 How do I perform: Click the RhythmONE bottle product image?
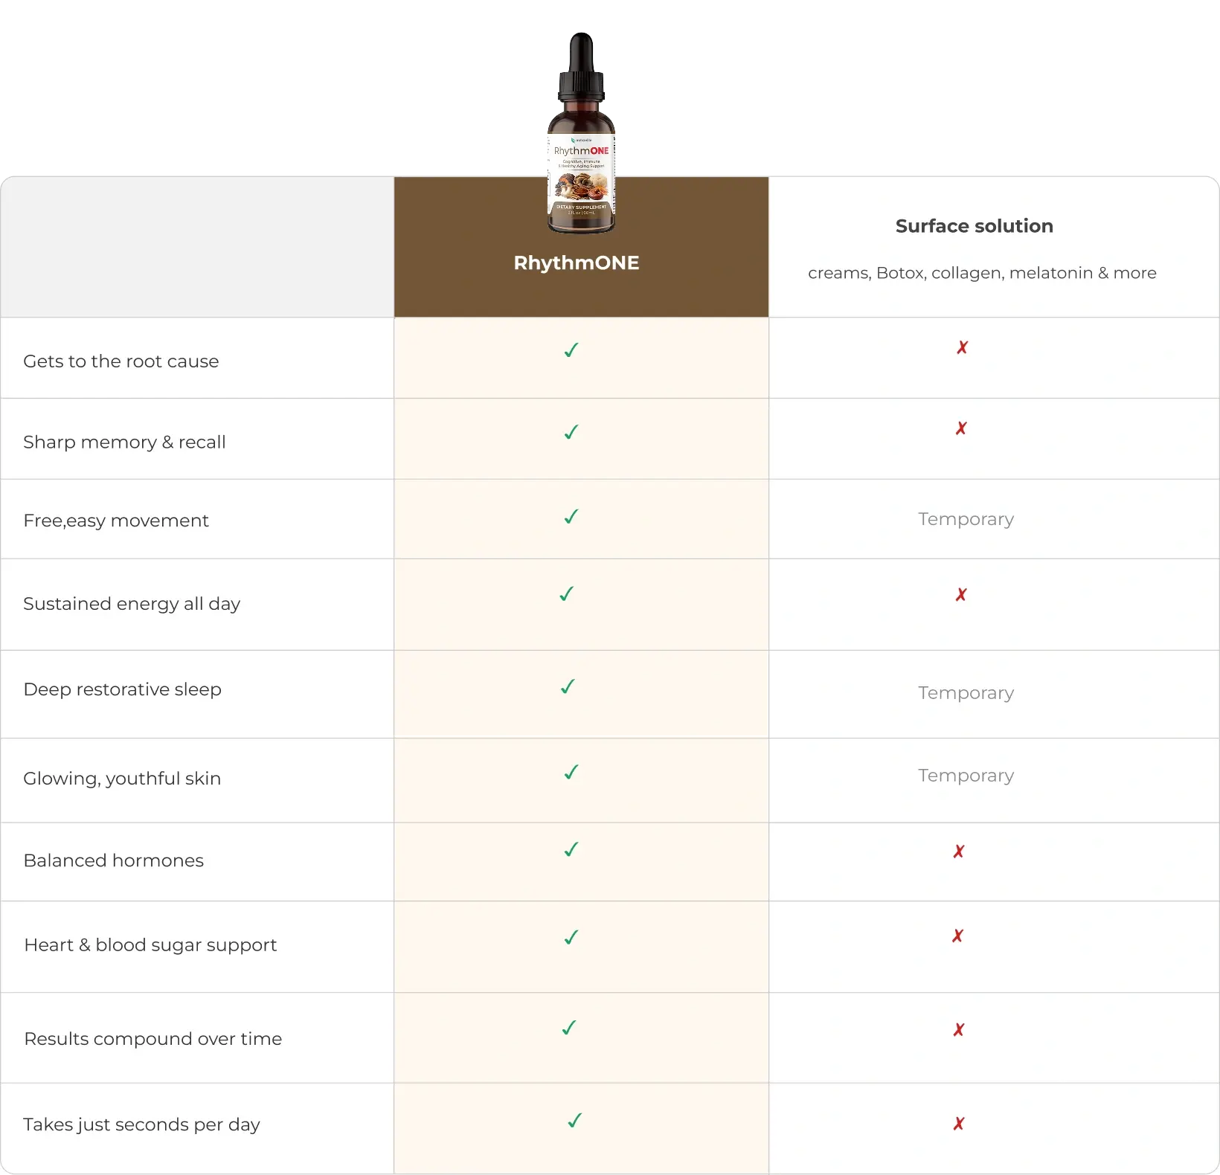point(582,133)
